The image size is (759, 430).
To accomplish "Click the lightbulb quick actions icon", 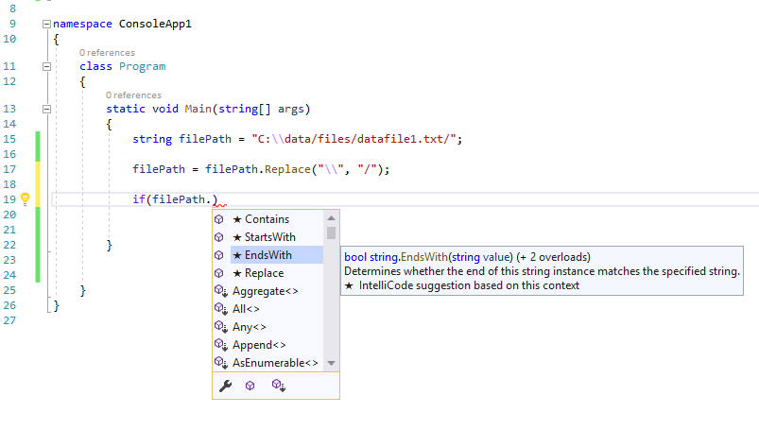I will 26,199.
